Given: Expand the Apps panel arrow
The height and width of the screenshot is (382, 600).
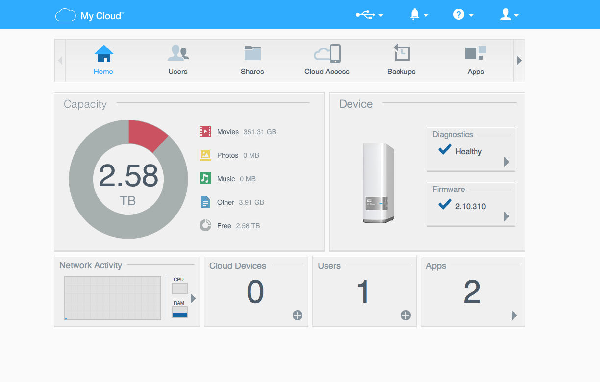Looking at the screenshot, I should tap(514, 315).
